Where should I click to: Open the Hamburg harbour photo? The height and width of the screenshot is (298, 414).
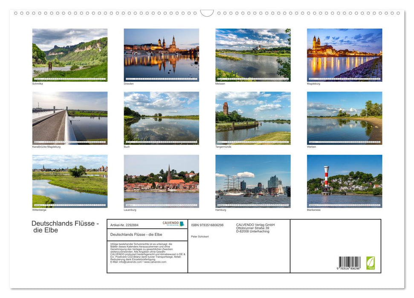[253, 181]
